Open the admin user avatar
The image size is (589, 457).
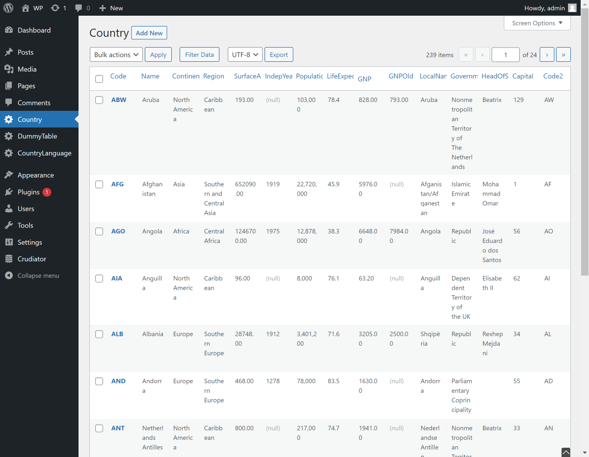pyautogui.click(x=572, y=8)
